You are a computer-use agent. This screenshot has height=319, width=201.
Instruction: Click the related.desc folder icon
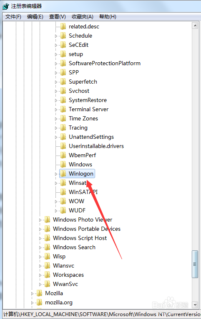[63, 26]
